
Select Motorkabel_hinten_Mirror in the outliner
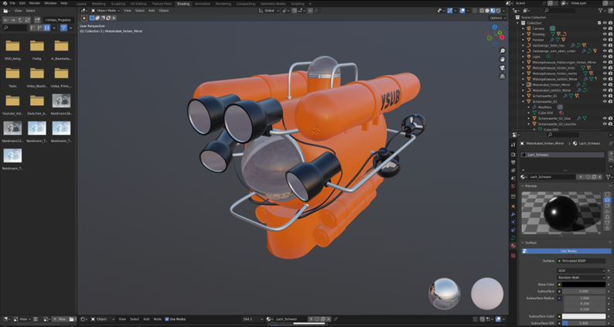click(x=552, y=84)
